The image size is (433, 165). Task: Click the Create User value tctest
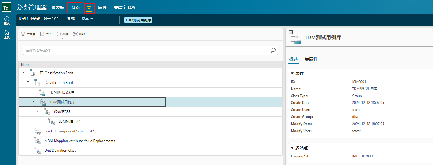[x=356, y=110]
